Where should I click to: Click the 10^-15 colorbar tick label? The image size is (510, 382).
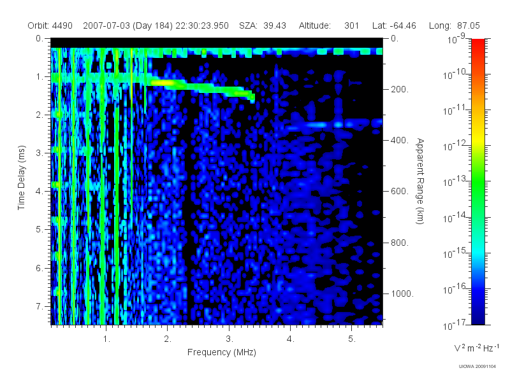coord(456,253)
